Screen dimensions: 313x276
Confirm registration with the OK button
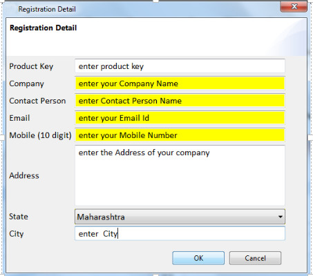(x=198, y=258)
